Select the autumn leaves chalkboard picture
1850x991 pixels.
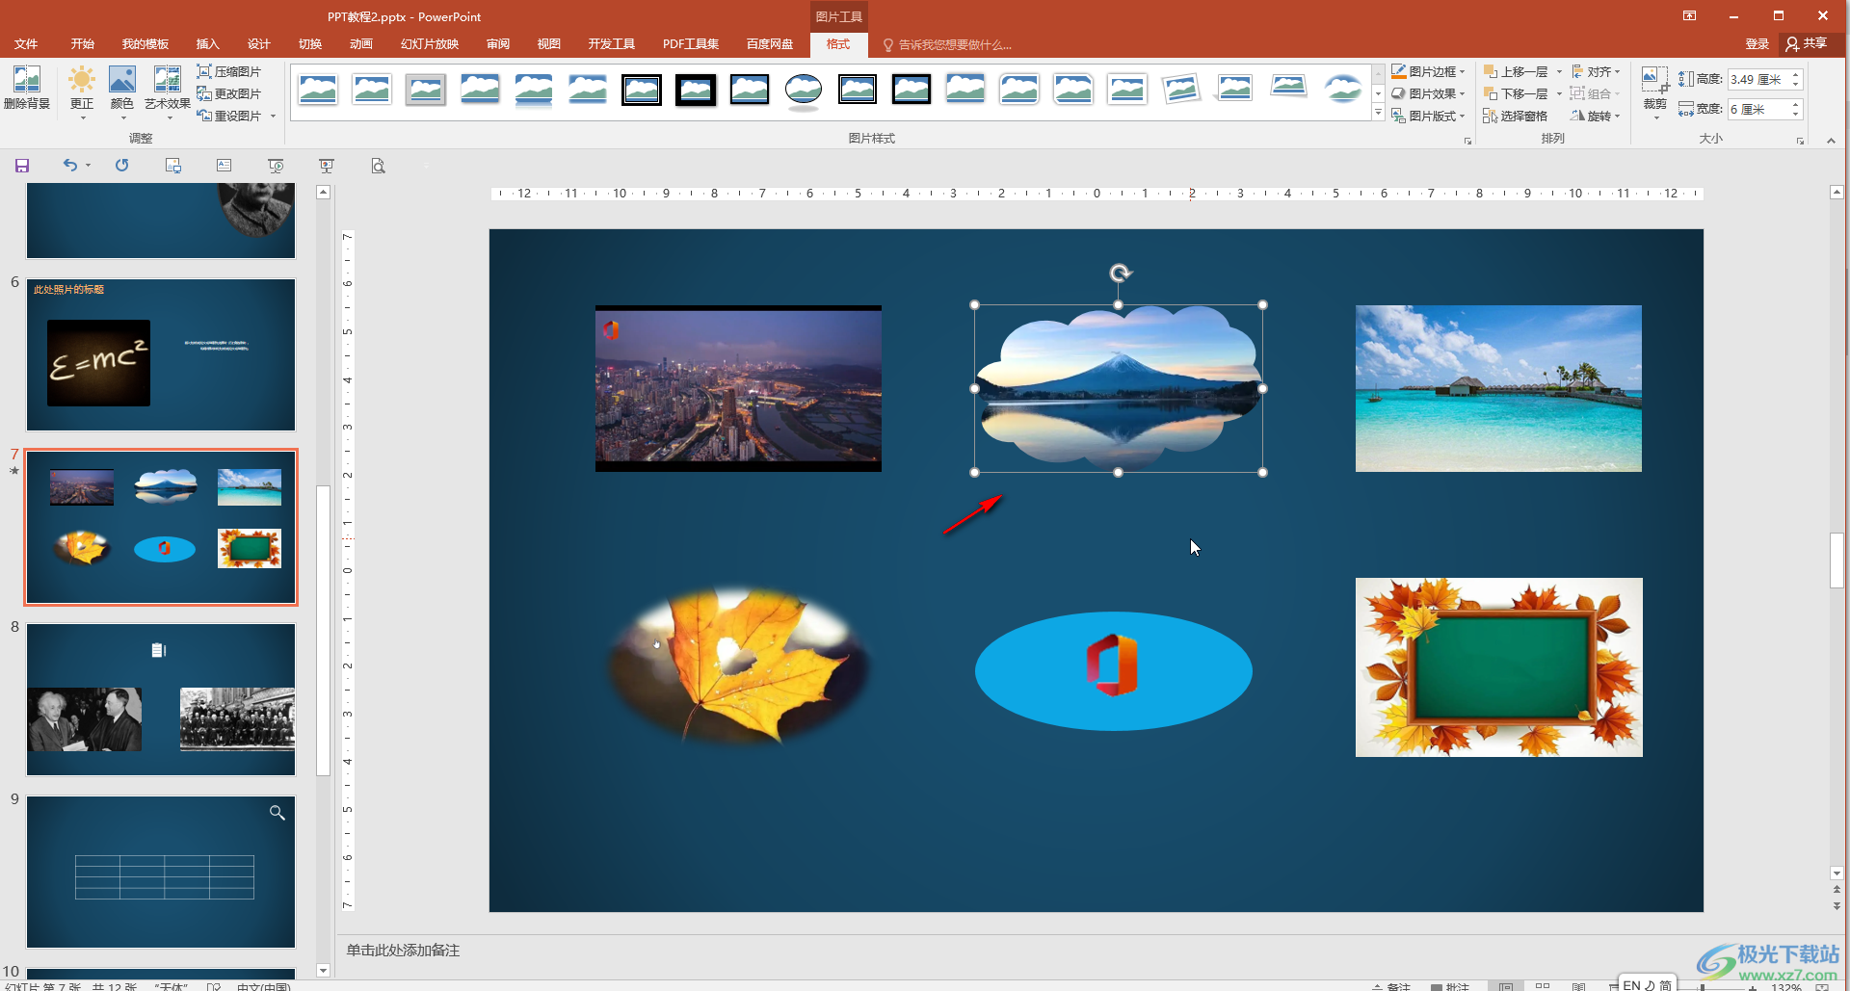tap(1498, 667)
